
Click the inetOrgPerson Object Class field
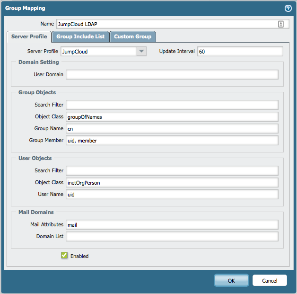(x=172, y=182)
